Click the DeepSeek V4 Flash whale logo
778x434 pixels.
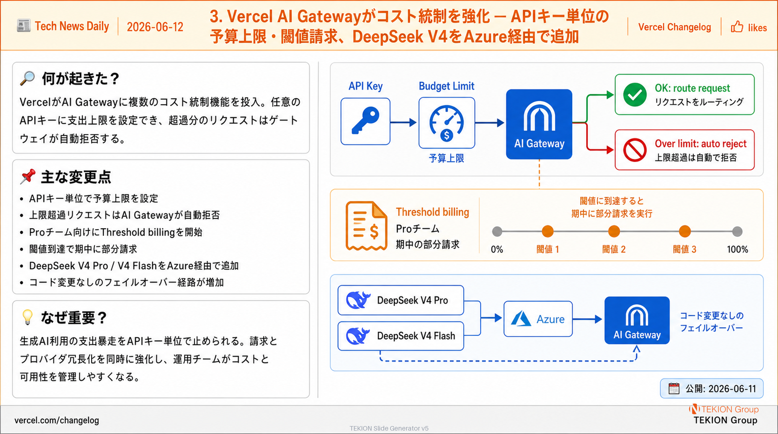[358, 336]
